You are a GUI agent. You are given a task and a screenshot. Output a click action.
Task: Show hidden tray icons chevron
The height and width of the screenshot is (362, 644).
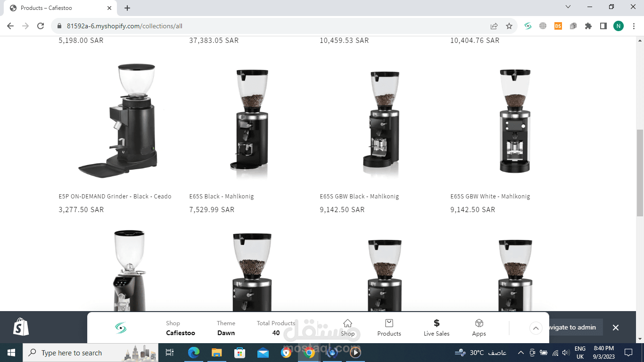coord(520,353)
